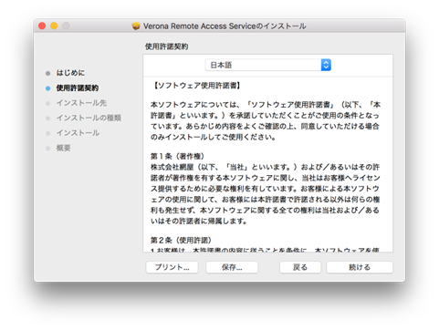This screenshot has height=330, width=439.
Task: Close the installer window with red button
Action: [42, 26]
